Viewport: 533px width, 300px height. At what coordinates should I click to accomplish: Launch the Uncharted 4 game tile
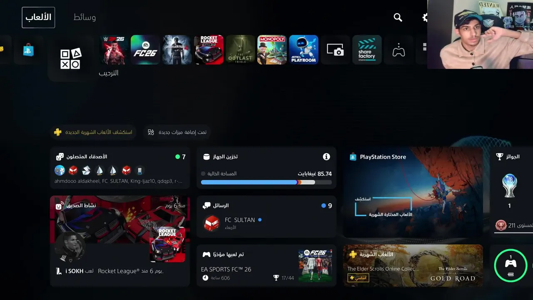pyautogui.click(x=177, y=50)
